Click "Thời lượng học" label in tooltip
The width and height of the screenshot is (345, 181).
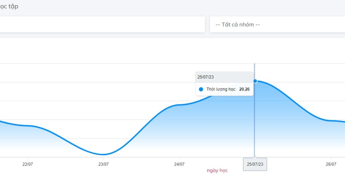tap(221, 89)
